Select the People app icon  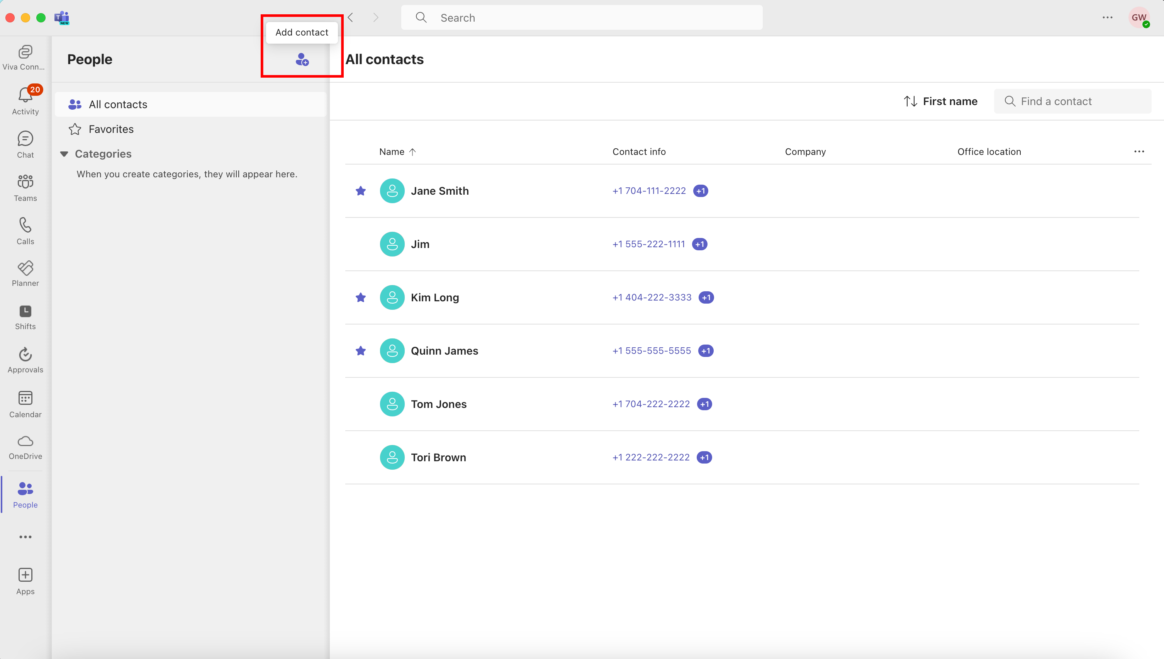click(25, 495)
